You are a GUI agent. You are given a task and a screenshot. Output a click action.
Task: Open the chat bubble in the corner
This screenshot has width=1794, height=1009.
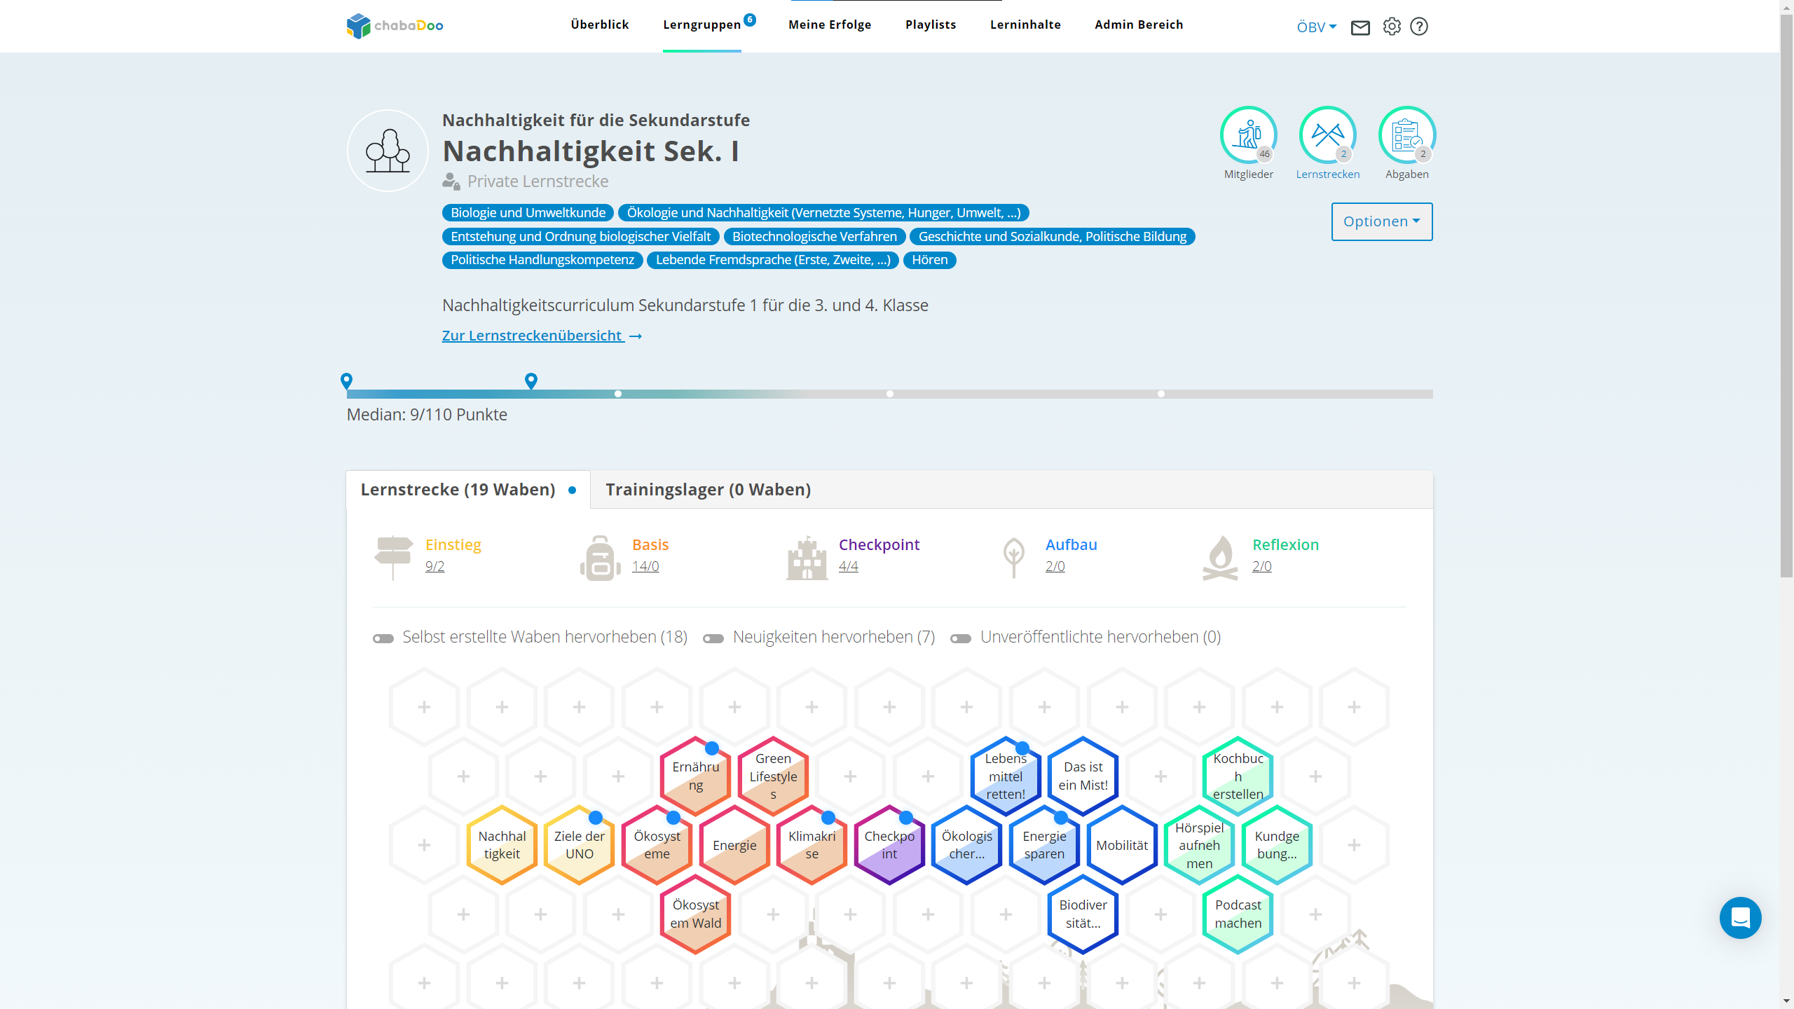click(x=1741, y=918)
